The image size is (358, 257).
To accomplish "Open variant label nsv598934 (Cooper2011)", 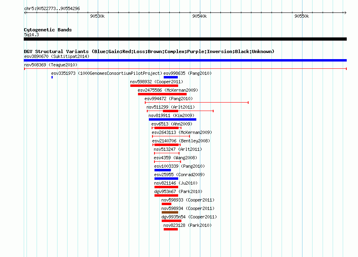I will pyautogui.click(x=188, y=208).
